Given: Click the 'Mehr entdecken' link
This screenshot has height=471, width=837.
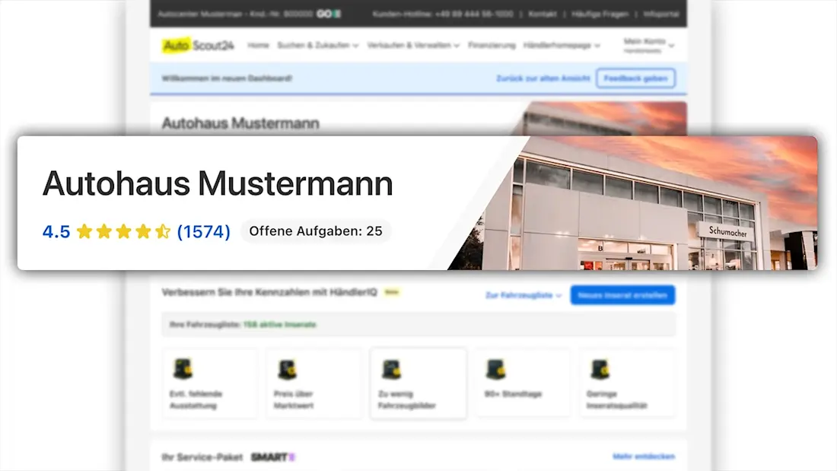Looking at the screenshot, I should tap(643, 457).
